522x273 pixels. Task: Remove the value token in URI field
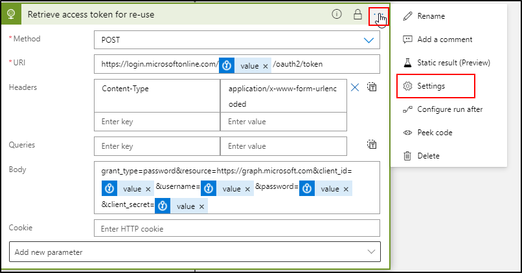(x=265, y=66)
